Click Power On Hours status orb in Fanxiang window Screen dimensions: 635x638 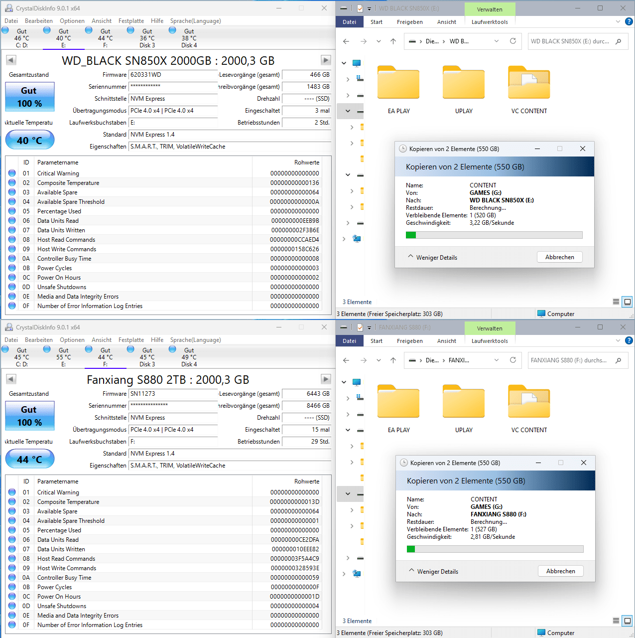tap(12, 596)
